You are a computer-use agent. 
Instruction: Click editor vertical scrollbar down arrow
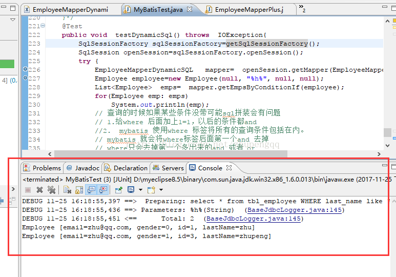(x=387, y=145)
